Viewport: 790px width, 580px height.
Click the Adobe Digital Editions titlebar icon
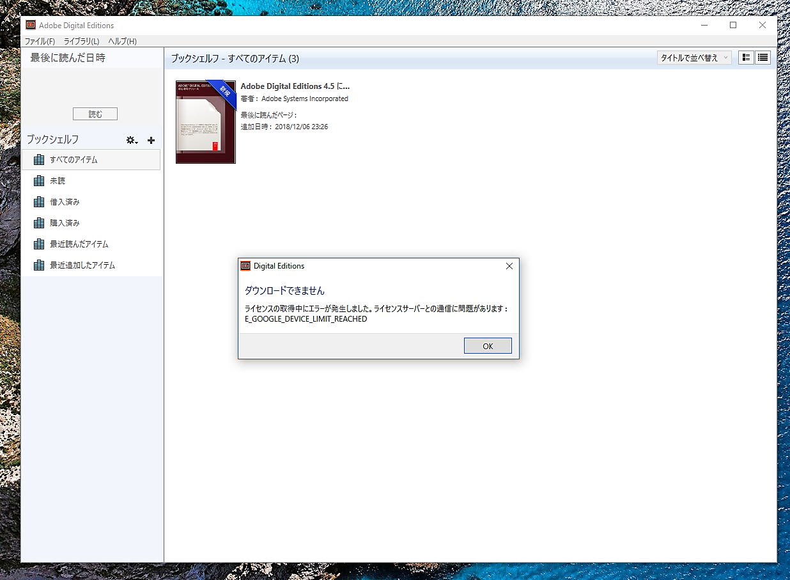coord(29,25)
